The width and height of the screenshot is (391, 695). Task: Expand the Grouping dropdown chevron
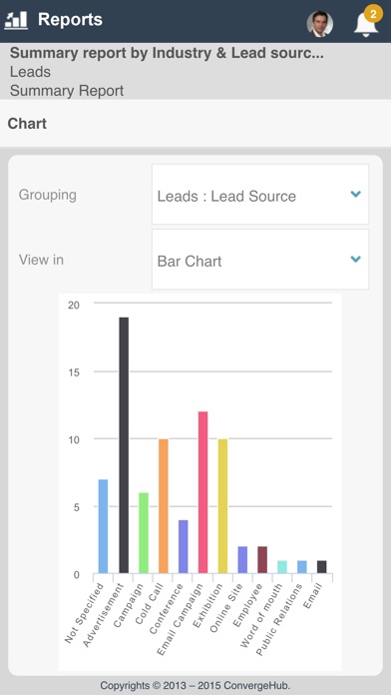pos(355,194)
